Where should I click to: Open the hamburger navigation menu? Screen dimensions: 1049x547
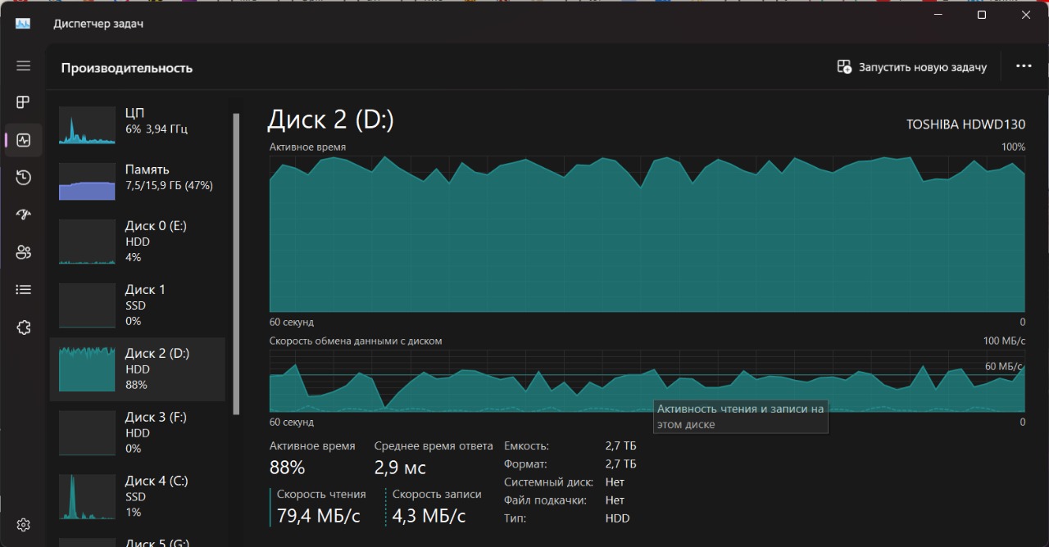click(x=23, y=66)
